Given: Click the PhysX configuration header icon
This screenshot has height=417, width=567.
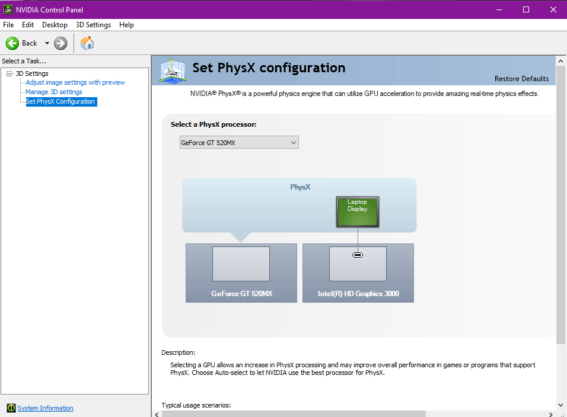Looking at the screenshot, I should (173, 70).
